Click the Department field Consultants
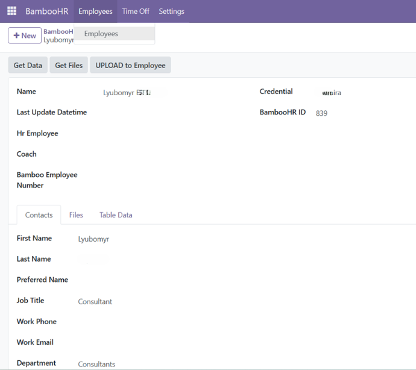 pos(96,364)
